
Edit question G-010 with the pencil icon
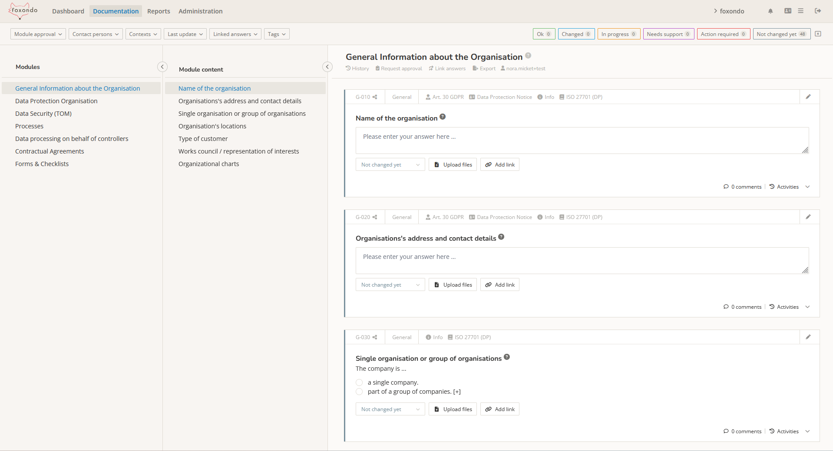point(808,97)
